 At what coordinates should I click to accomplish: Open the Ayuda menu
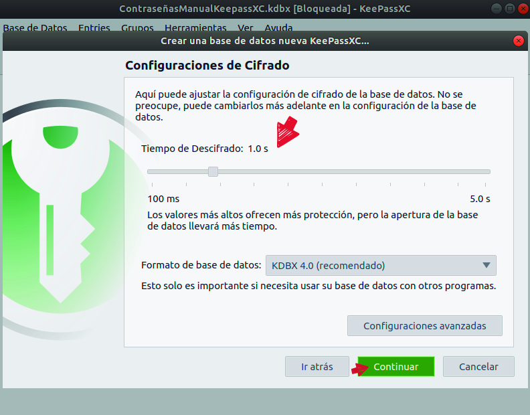point(278,27)
